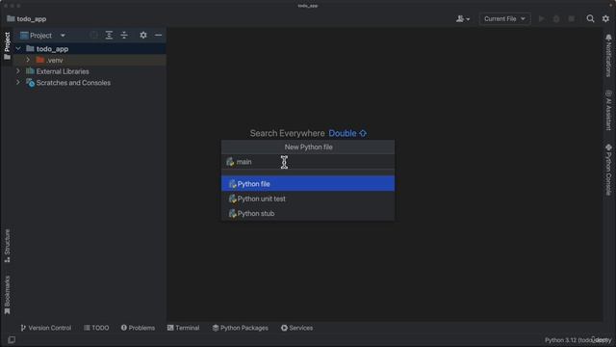This screenshot has height=347, width=616.
Task: Click the Debug bug icon
Action: 556,18
